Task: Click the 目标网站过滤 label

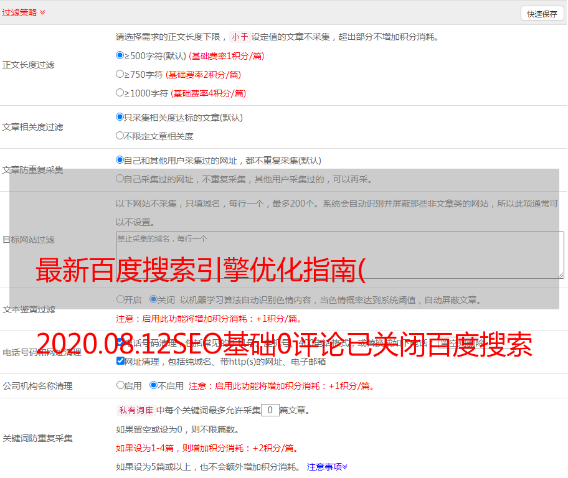Action: pos(28,240)
